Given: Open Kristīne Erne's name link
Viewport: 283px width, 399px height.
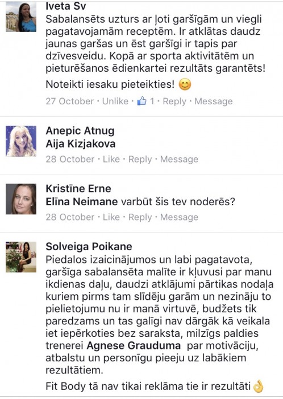Looking at the screenshot, I should pyautogui.click(x=78, y=189).
